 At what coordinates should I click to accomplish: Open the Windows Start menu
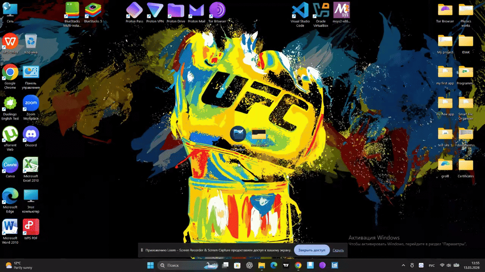coord(151,265)
